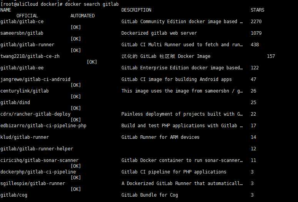Select twang2218/gitlab-ce-zh image name

pyautogui.click(x=30, y=56)
